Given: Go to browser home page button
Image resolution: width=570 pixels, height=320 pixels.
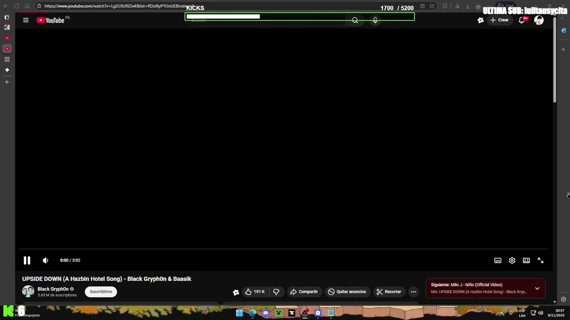Looking at the screenshot, I should (27, 6).
